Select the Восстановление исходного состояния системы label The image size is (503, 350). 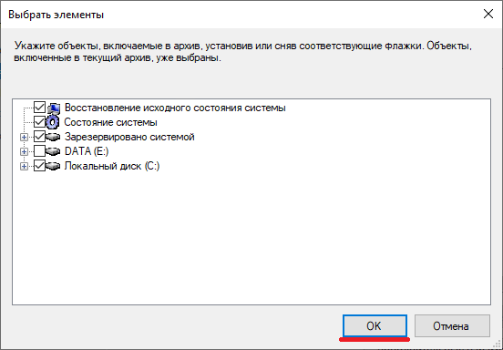tap(175, 108)
